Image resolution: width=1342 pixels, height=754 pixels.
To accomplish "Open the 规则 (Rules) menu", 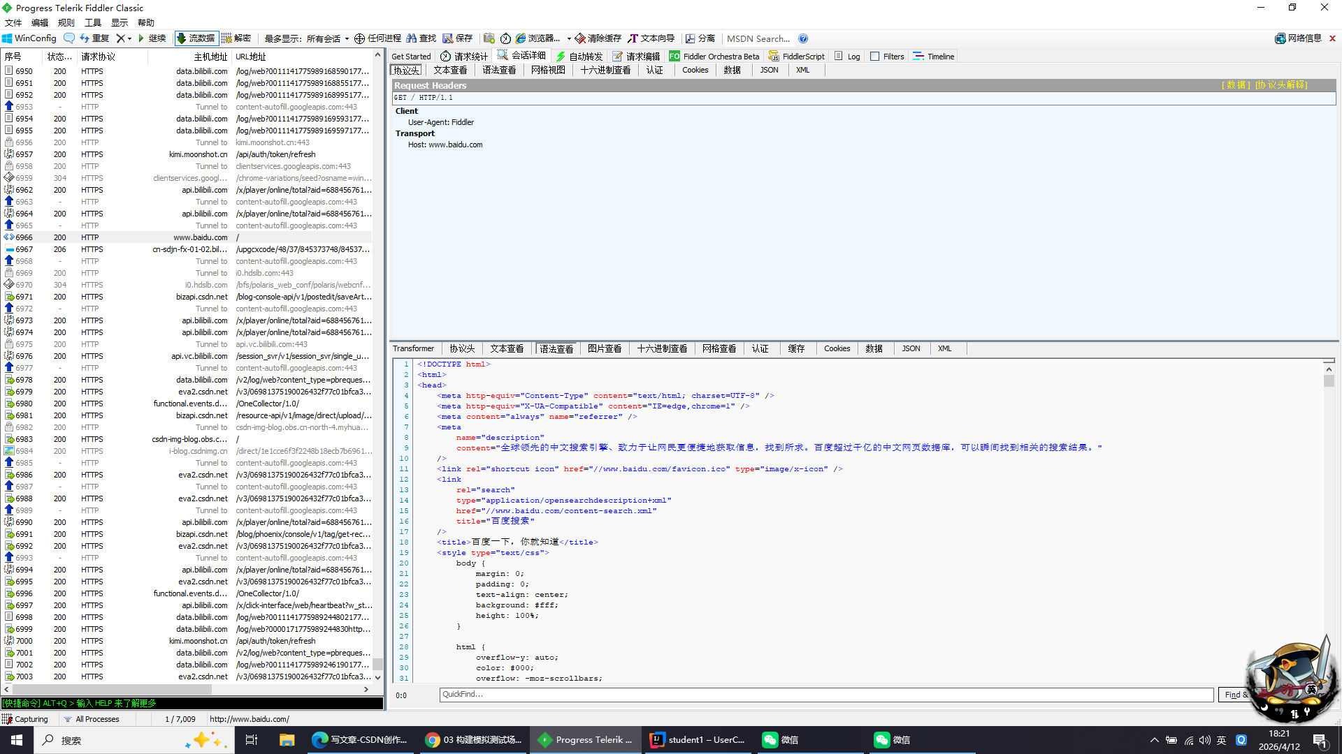I will click(66, 22).
